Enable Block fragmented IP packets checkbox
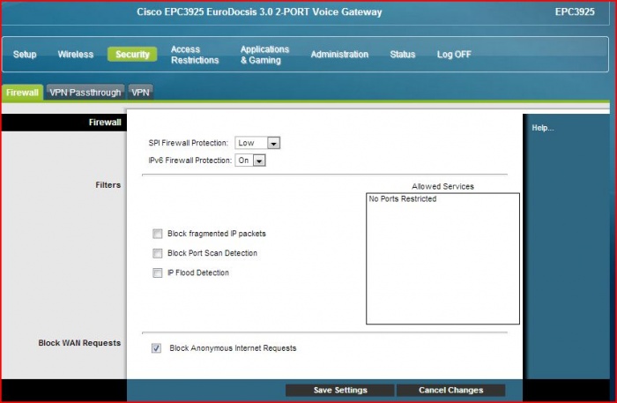 [x=158, y=234]
